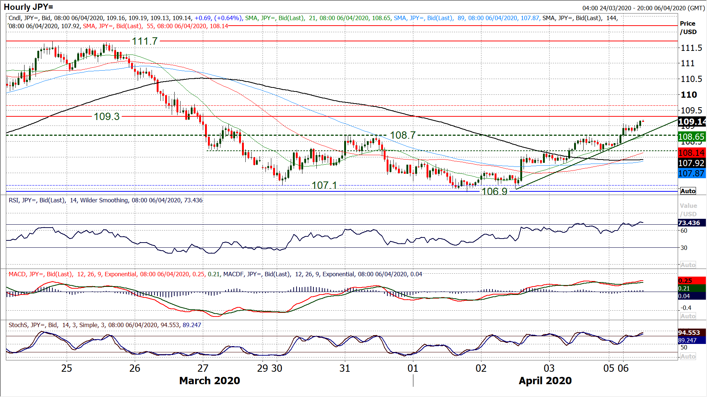This screenshot has height=397, width=707.
Task: Click the RSI indicator legend text
Action: click(105, 201)
